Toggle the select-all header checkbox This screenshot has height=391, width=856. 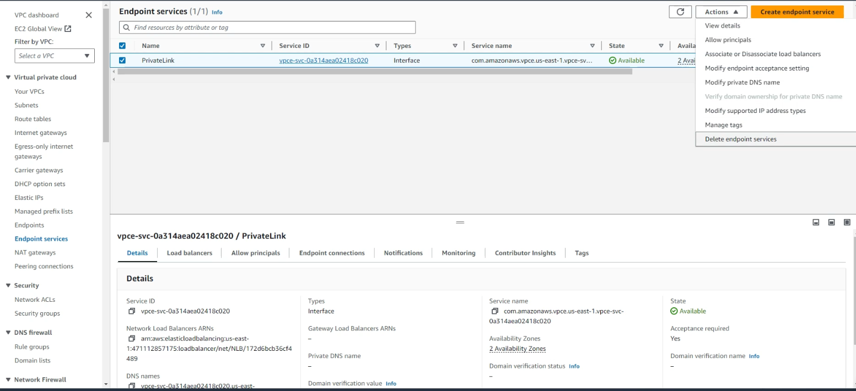(x=122, y=46)
